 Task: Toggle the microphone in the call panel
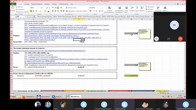point(156,39)
